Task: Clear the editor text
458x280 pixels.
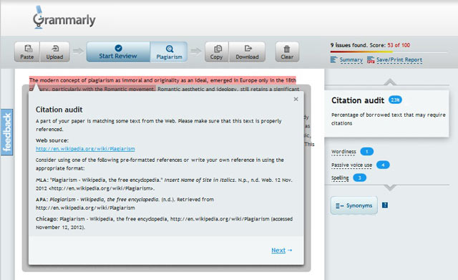Action: (287, 52)
